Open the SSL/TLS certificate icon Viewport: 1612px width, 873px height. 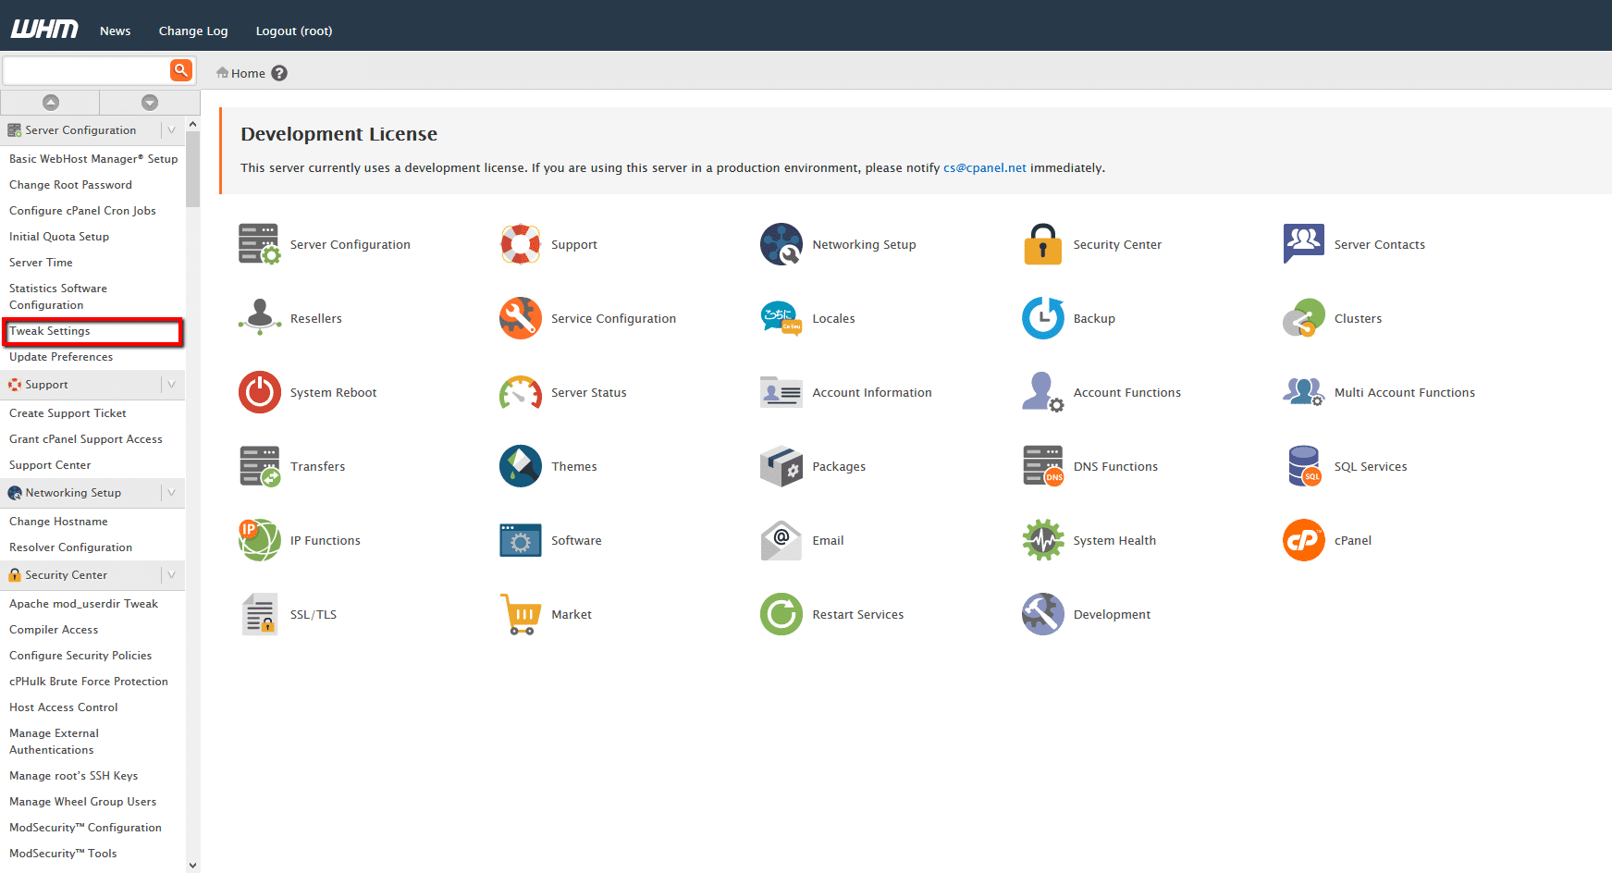(260, 614)
